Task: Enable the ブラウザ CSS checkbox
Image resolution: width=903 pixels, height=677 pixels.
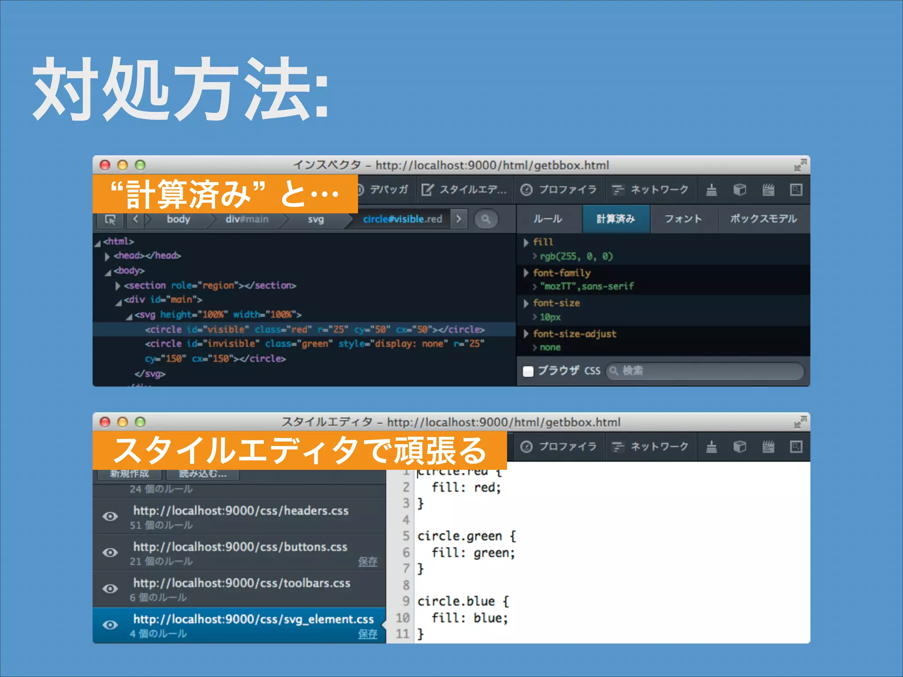Action: (528, 371)
